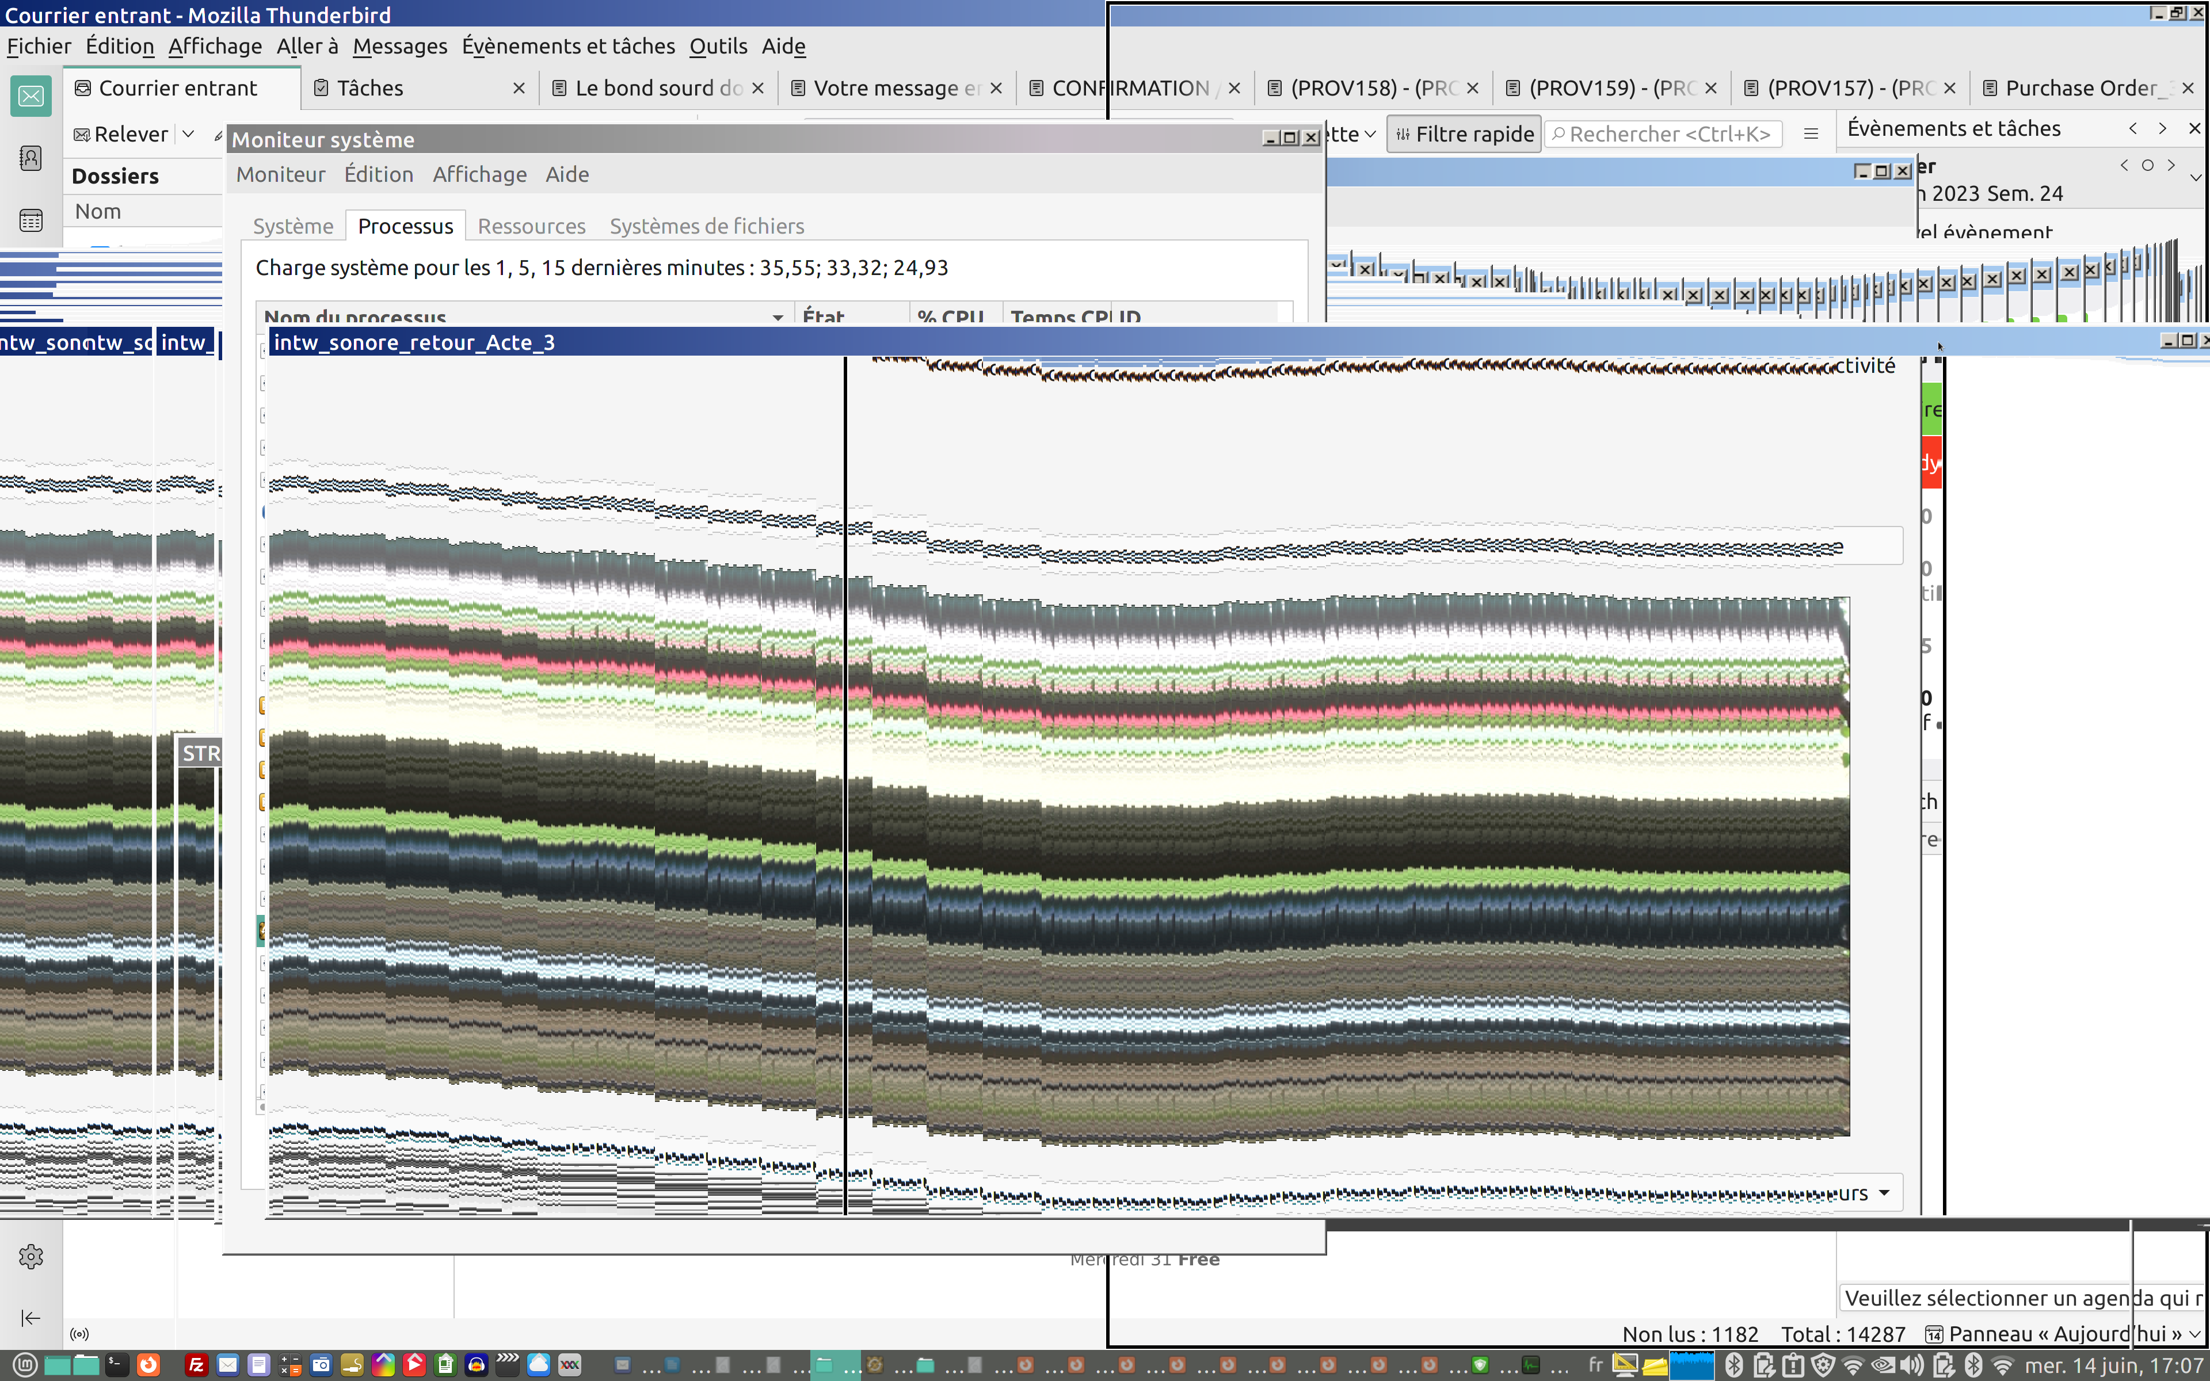Switch to Ressources tab in Moniteur système
The width and height of the screenshot is (2210, 1381).
pyautogui.click(x=531, y=226)
